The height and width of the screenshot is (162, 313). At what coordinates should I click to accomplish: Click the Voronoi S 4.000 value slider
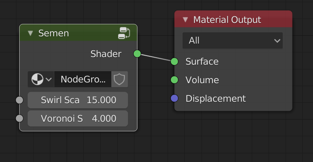click(78, 118)
